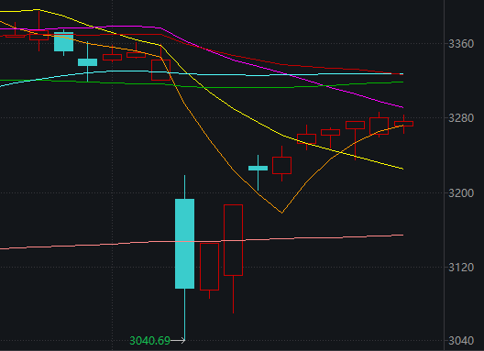Click the green moving average line's right end
484x351 pixels.
coord(401,82)
